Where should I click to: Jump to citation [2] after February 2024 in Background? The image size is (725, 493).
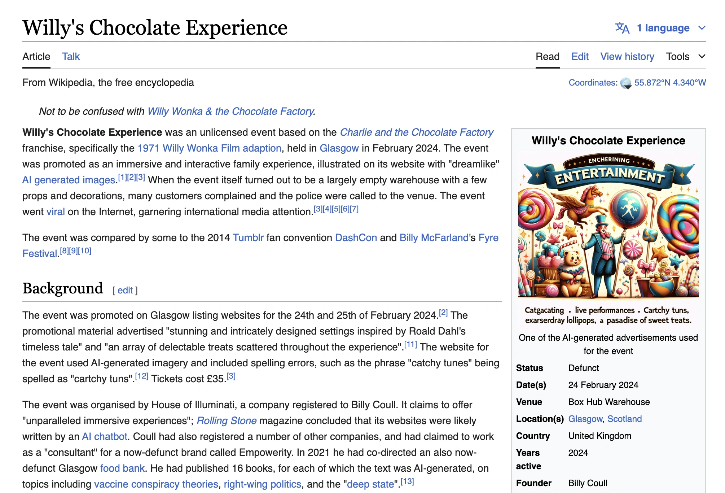(x=443, y=313)
